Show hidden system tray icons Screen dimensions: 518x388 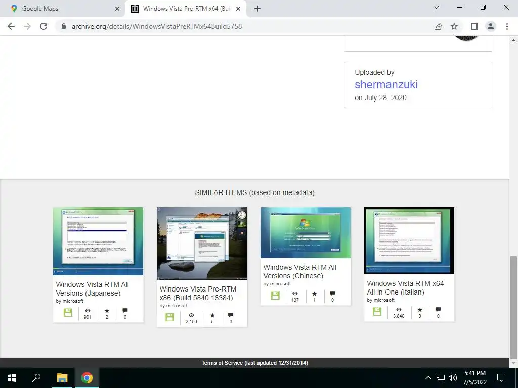click(x=428, y=378)
